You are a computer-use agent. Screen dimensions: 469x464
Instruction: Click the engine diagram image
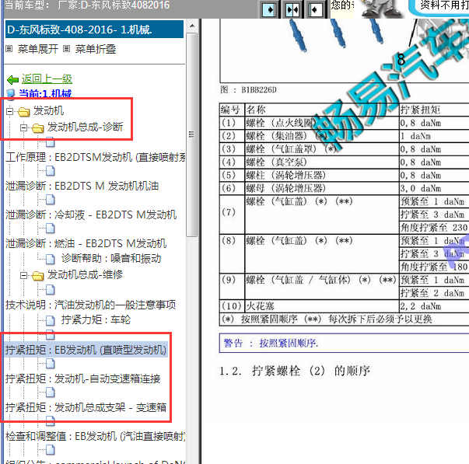(345, 51)
